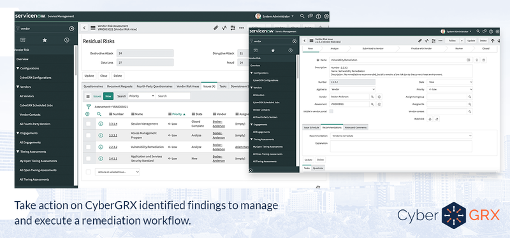The height and width of the screenshot is (238, 510).
Task: Open System Administrator user menu in back window
Action: coord(275,16)
